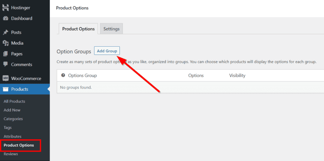Open the Product Options submenu link
The width and height of the screenshot is (324, 161).
click(x=19, y=145)
